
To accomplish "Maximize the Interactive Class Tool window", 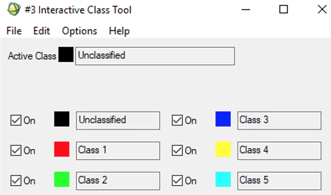I will [283, 9].
